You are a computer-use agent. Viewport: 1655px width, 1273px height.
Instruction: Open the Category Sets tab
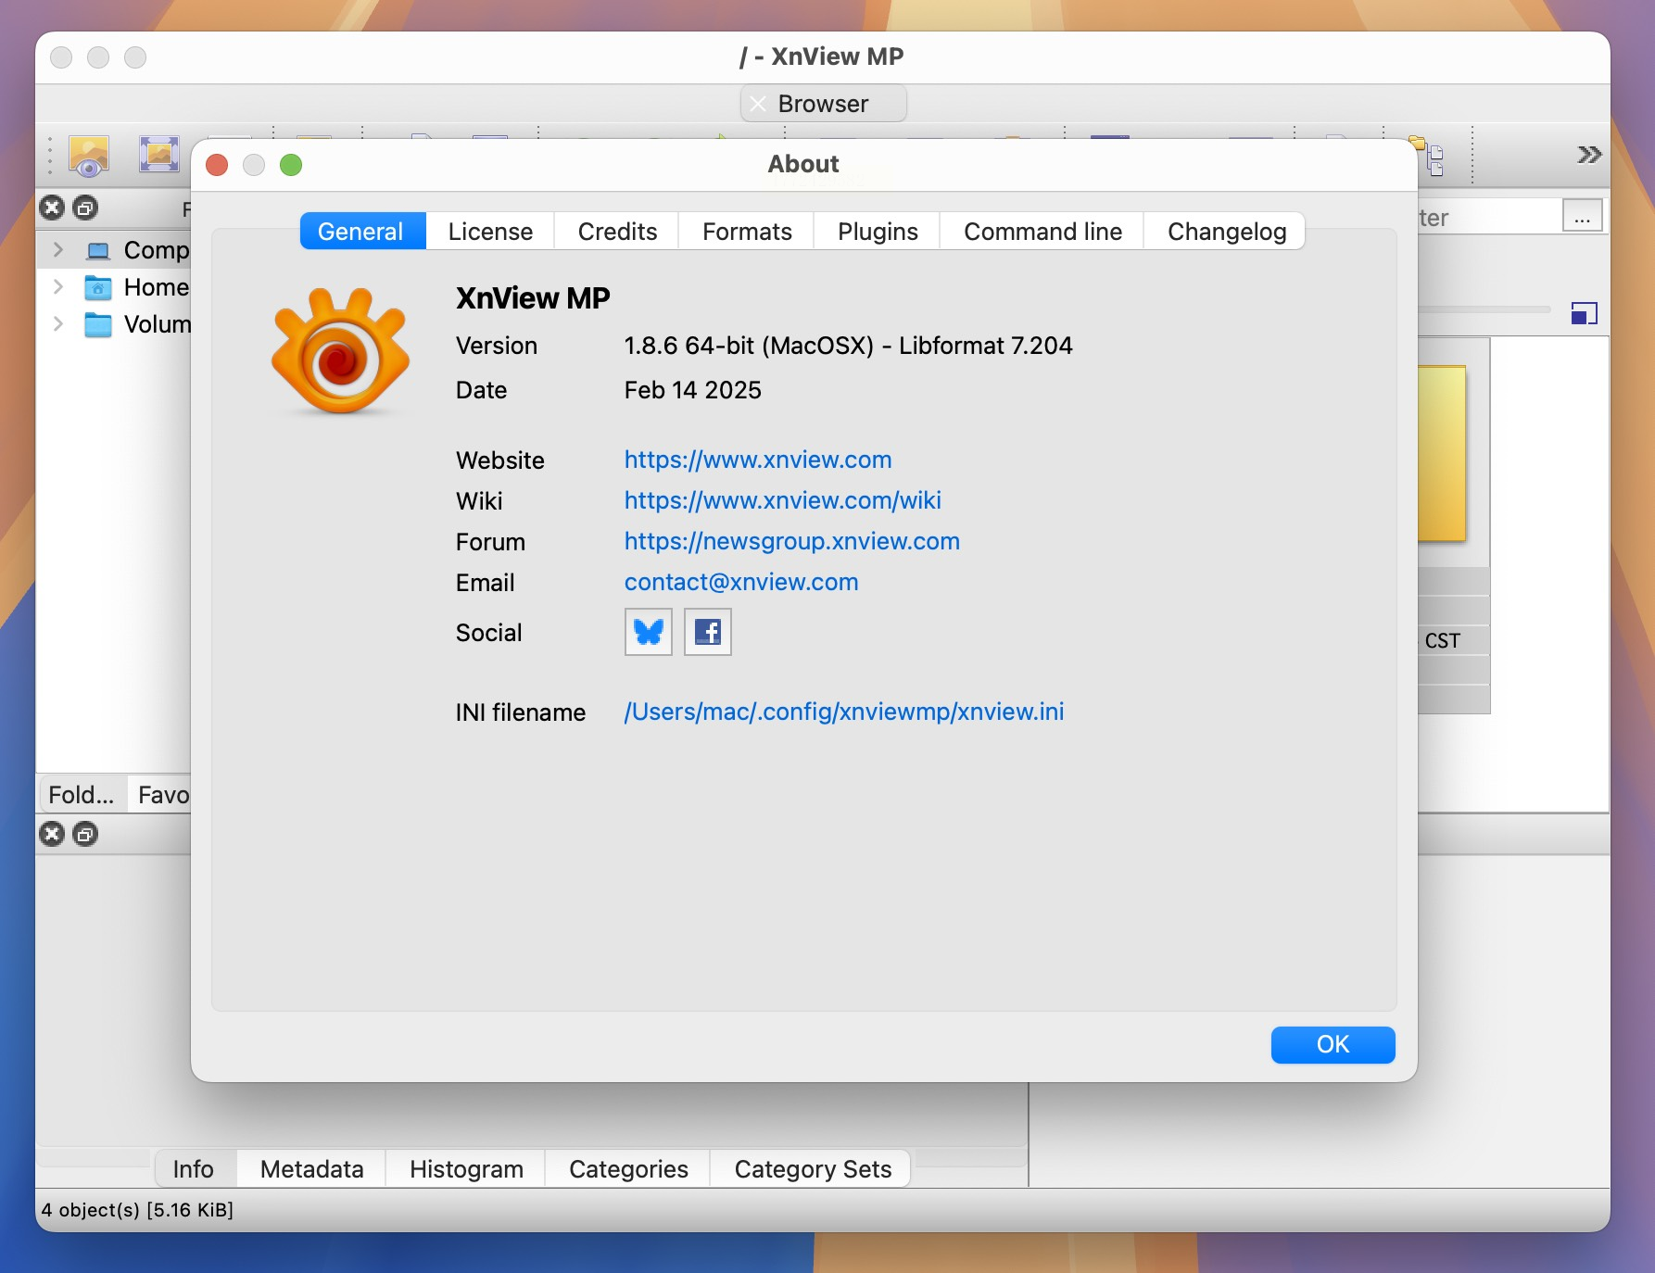(x=813, y=1169)
